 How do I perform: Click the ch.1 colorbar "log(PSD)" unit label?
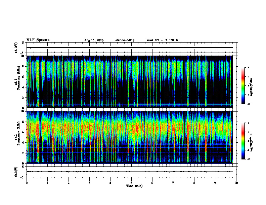pyautogui.click(x=251, y=87)
